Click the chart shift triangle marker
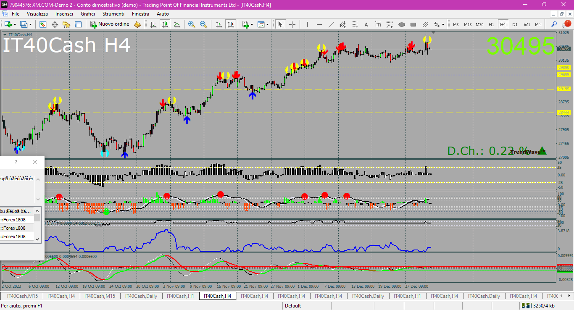The image size is (574, 310). 434,32
